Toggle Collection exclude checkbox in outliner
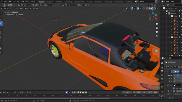This screenshot has width=182, height=102. 179,11
